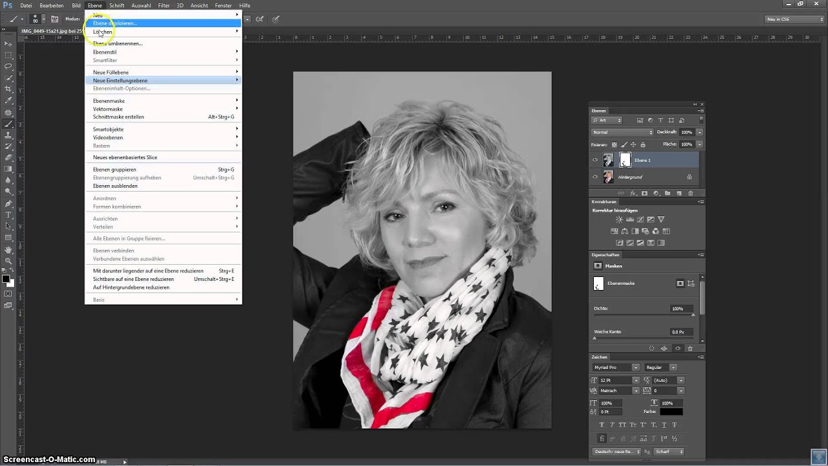
Task: Open the Filter menu in menu bar
Action: tap(164, 5)
